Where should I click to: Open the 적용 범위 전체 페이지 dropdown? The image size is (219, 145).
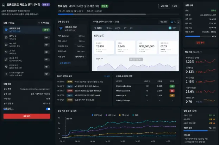pos(80,56)
